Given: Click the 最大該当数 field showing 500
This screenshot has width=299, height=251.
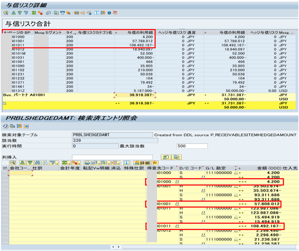Looking at the screenshot, I should 192,146.
